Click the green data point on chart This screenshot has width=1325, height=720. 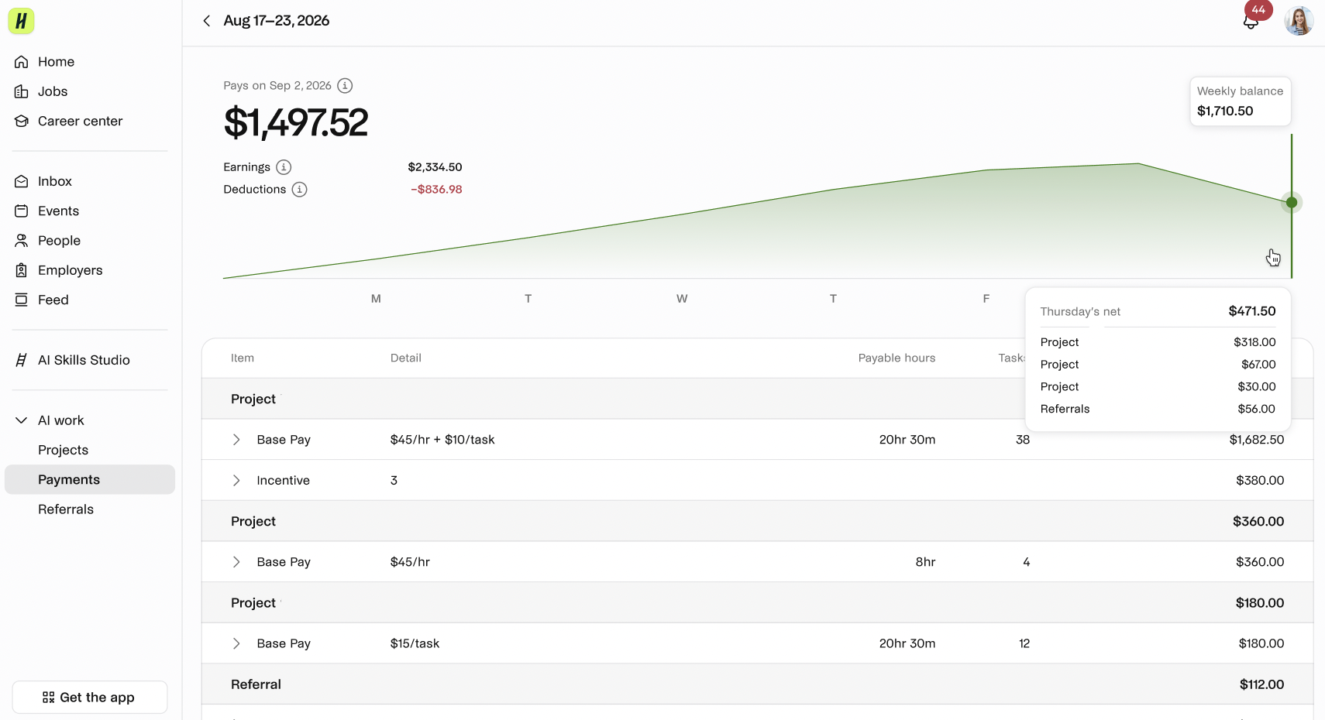click(1292, 203)
